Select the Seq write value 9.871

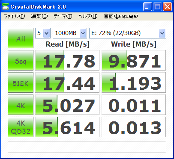coord(134,60)
